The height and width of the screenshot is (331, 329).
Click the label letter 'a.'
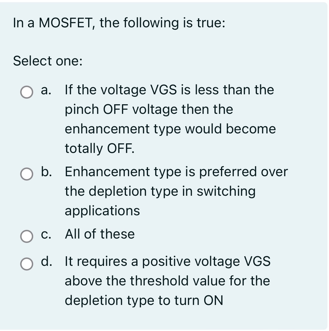[x=45, y=90]
